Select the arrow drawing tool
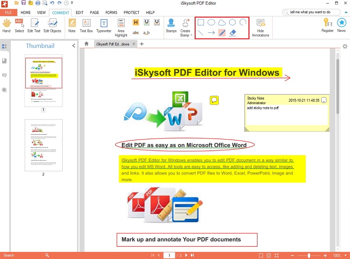 click(x=211, y=32)
